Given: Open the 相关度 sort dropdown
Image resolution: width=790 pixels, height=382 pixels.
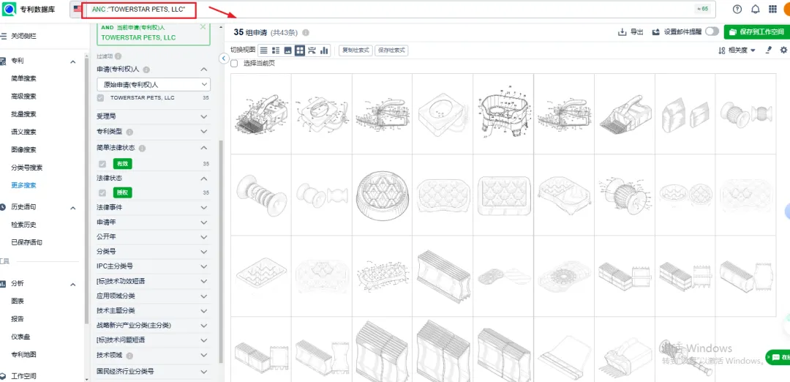Looking at the screenshot, I should pyautogui.click(x=737, y=50).
